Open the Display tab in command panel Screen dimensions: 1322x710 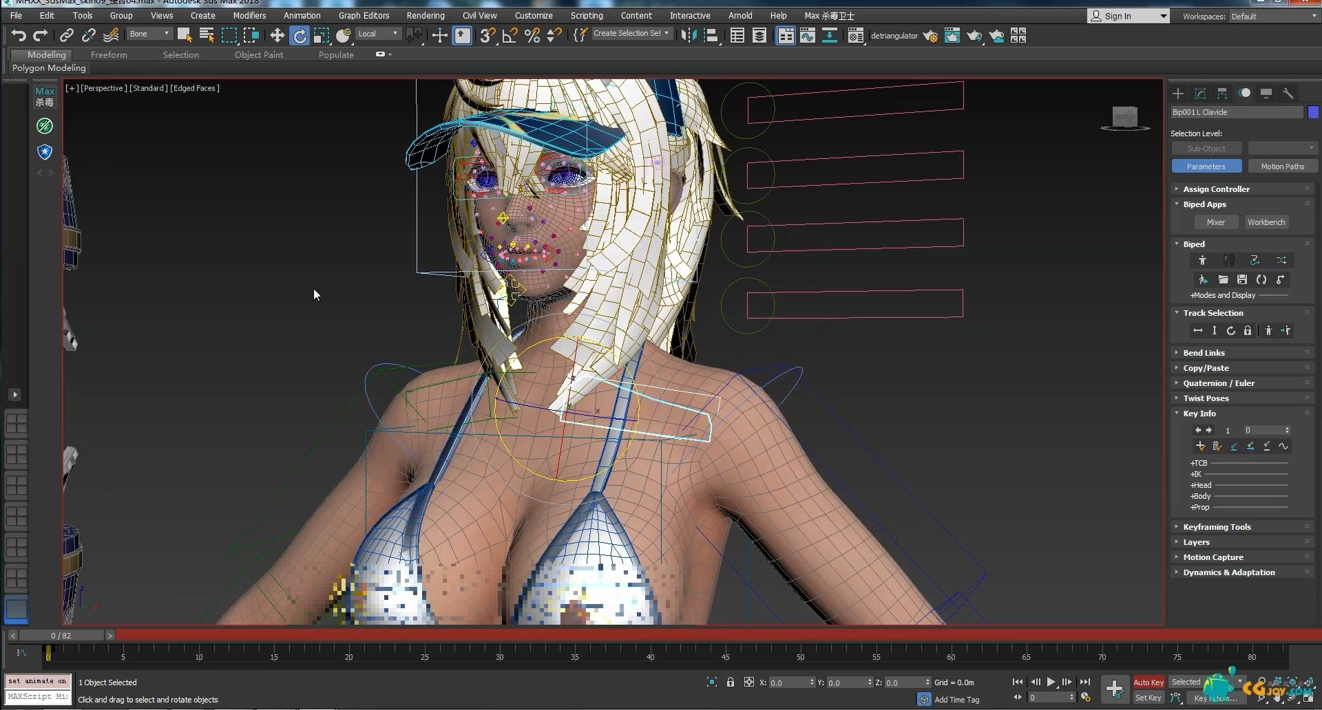pyautogui.click(x=1266, y=93)
